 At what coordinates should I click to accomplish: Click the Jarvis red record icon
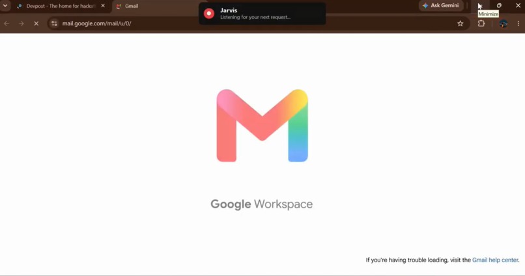209,14
